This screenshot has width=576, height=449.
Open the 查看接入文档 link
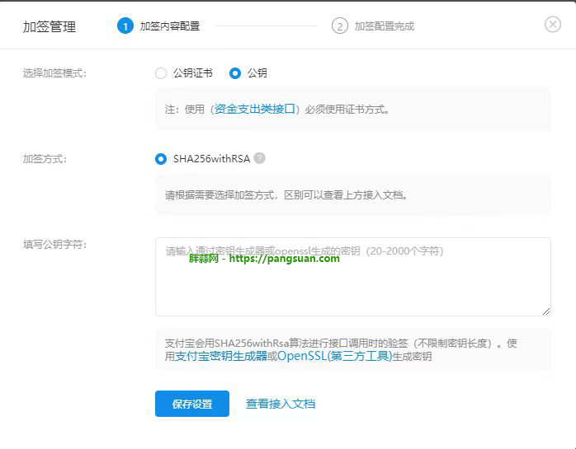[281, 404]
